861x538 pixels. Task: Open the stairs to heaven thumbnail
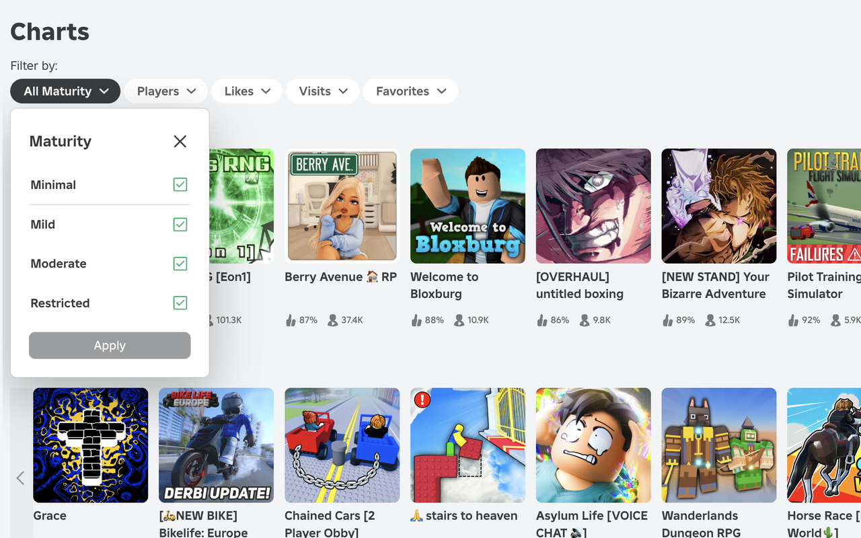point(467,445)
